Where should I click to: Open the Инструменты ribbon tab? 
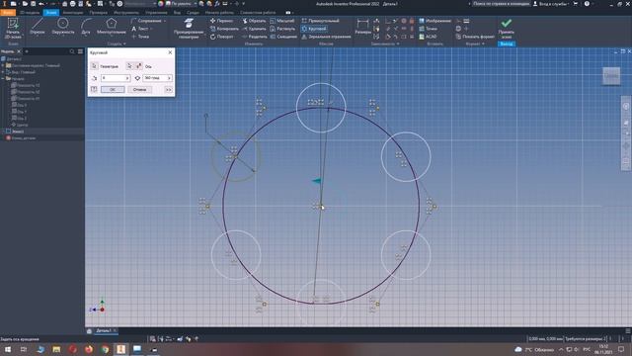[126, 13]
